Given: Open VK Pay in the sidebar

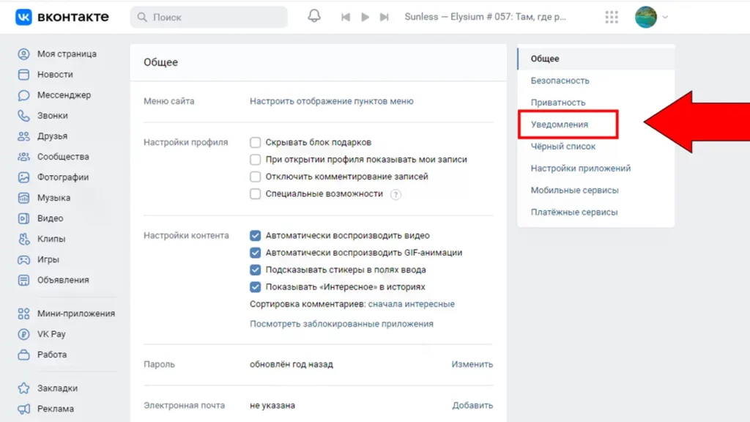Looking at the screenshot, I should [x=51, y=334].
